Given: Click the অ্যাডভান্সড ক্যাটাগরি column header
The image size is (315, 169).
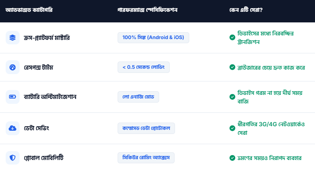Looking at the screenshot, I should click(x=29, y=9).
